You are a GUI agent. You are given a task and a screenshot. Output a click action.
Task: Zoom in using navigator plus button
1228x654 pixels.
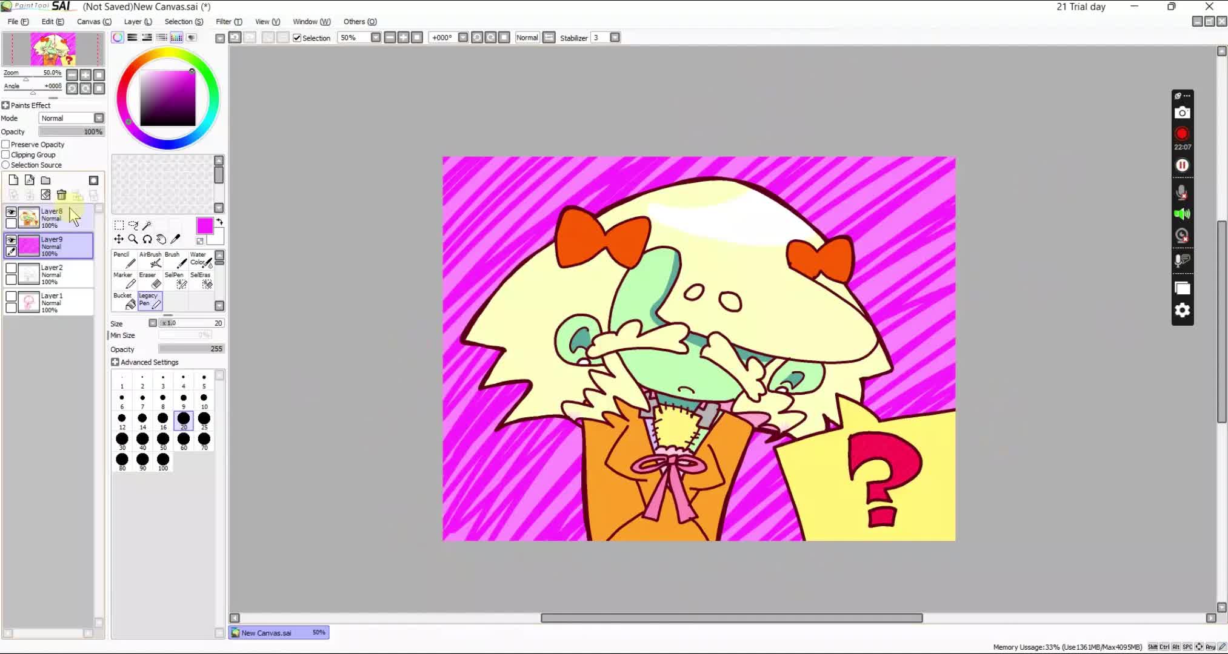(85, 75)
